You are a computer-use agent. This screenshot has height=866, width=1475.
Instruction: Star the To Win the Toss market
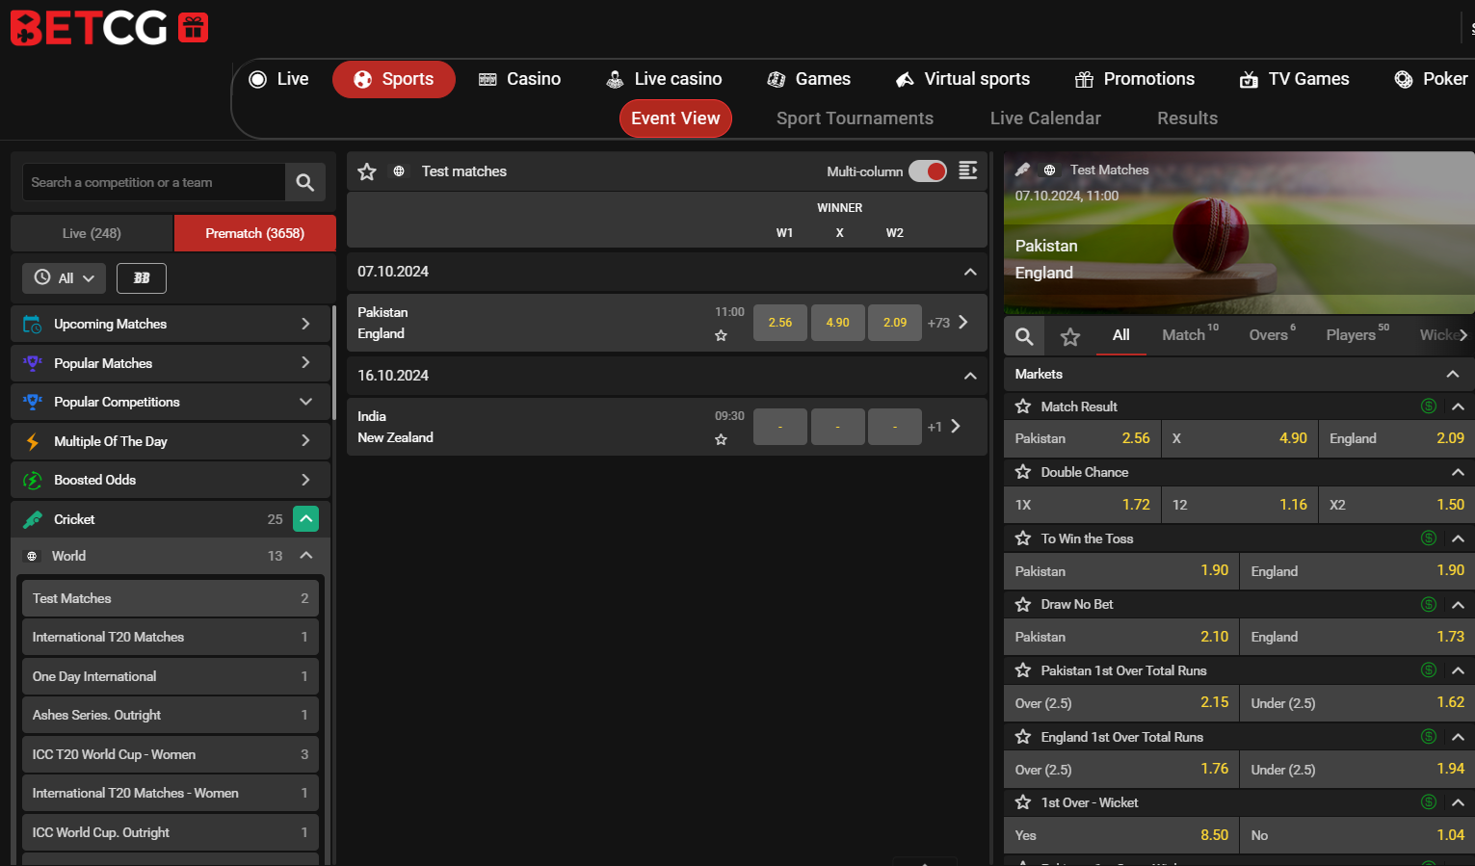tap(1023, 538)
